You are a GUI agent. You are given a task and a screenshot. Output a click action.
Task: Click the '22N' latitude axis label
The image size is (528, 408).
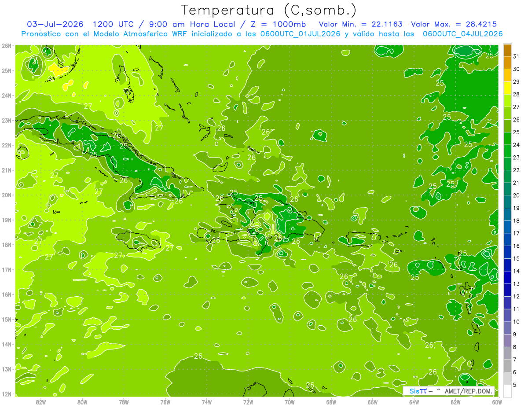point(7,145)
